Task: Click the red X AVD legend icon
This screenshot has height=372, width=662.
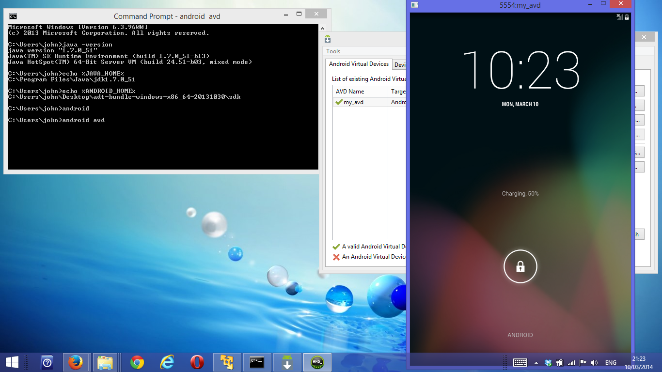Action: pos(336,257)
